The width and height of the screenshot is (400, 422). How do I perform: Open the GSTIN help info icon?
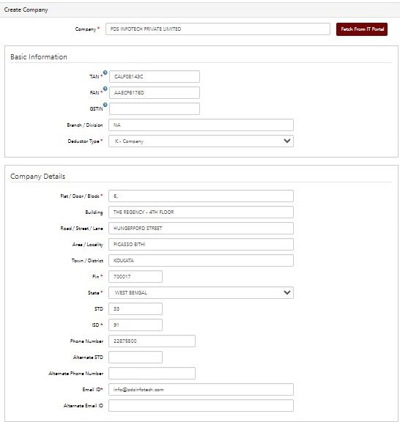coord(105,105)
